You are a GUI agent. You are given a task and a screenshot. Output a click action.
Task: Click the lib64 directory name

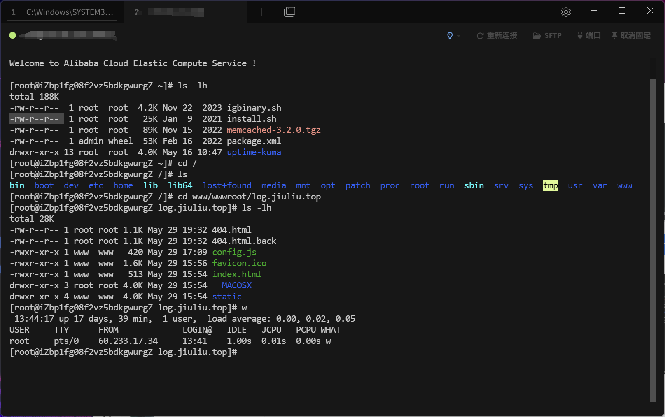pyautogui.click(x=180, y=185)
